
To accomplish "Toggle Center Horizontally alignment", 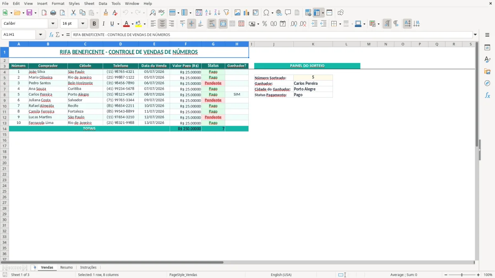I will pos(162,24).
